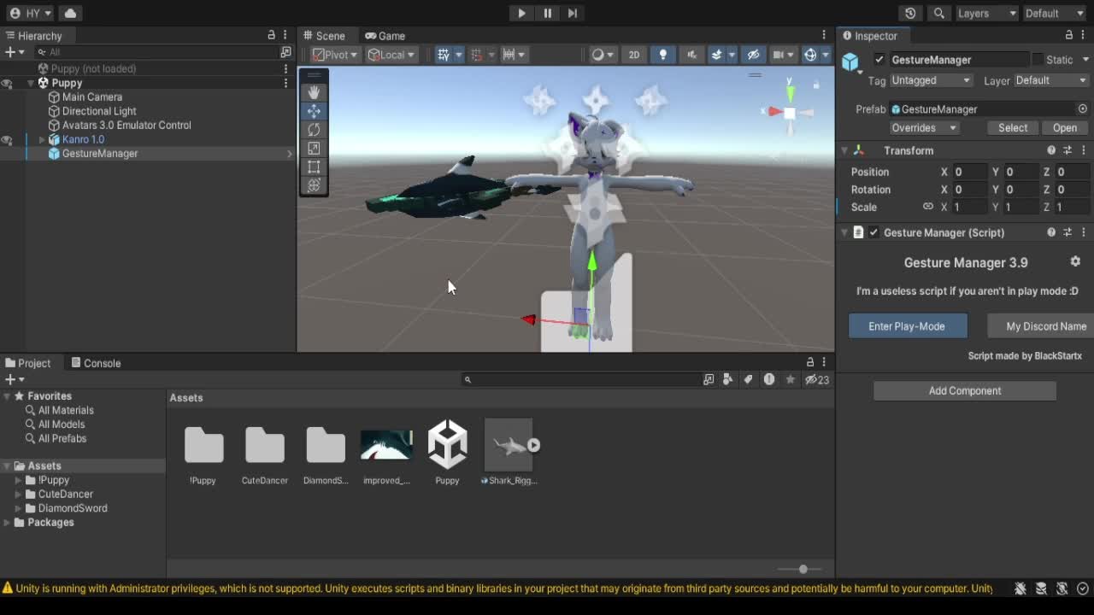Switch to the Console tab

96,363
